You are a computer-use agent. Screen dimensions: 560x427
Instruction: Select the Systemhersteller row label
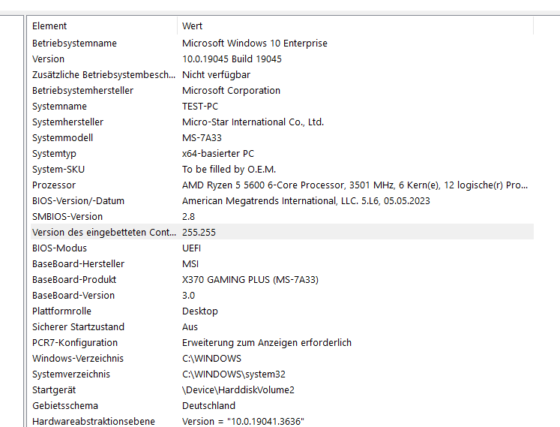67,122
